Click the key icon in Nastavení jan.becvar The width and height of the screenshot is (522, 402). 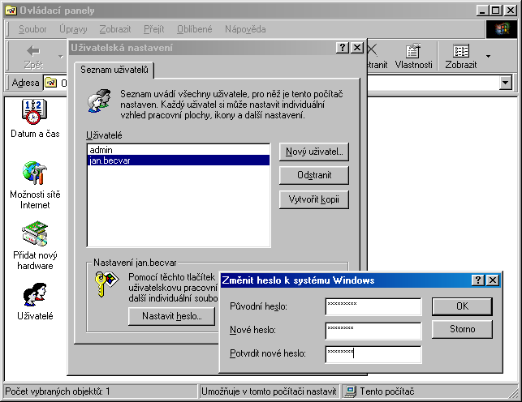point(106,284)
